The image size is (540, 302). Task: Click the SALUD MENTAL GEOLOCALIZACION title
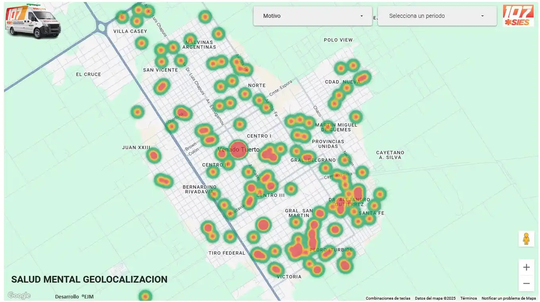click(x=90, y=279)
